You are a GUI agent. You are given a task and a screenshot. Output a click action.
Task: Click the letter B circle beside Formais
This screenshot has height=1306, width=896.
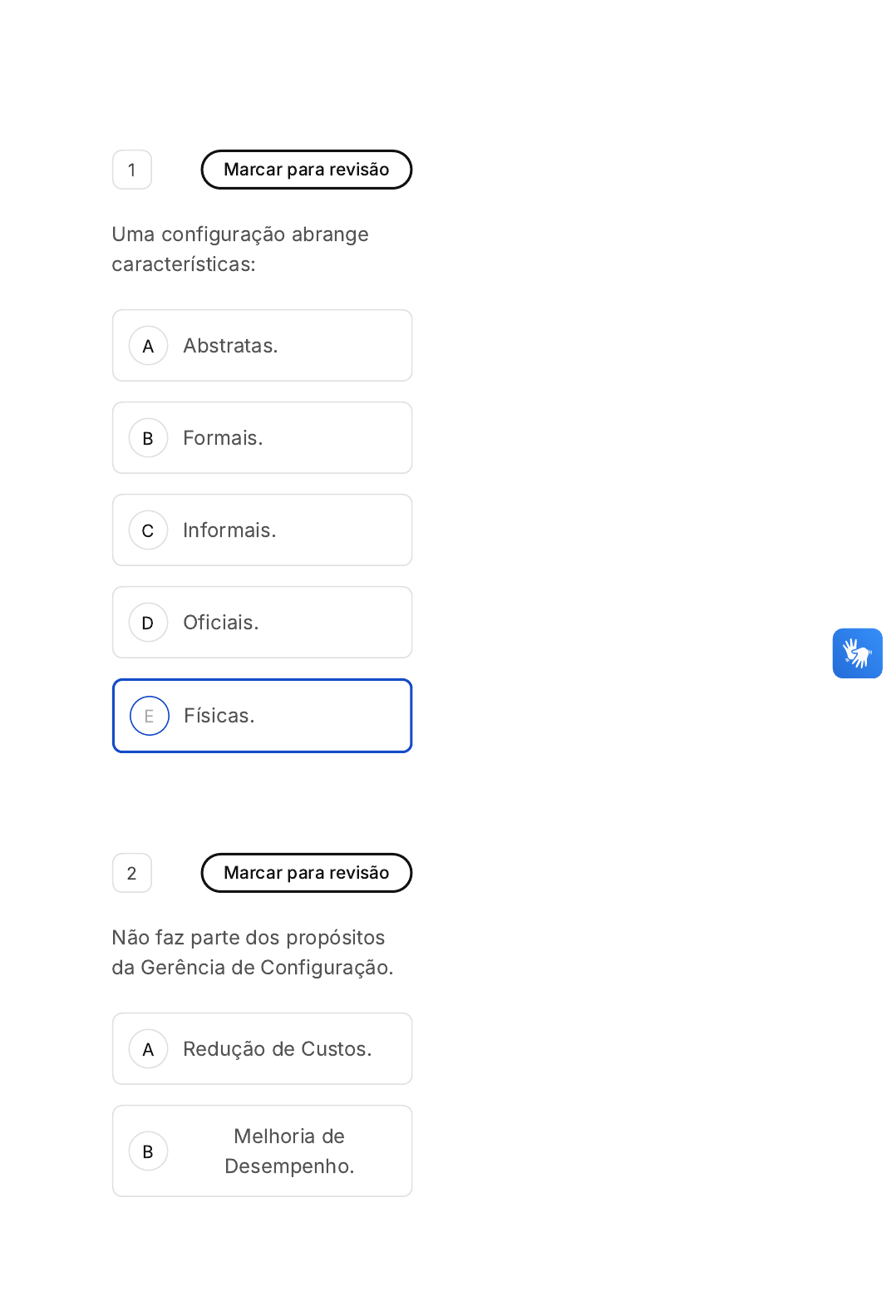point(149,438)
